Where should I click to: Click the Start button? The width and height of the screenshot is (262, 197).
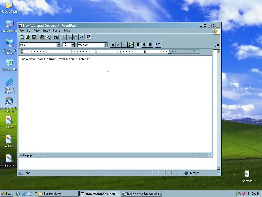click(7, 194)
